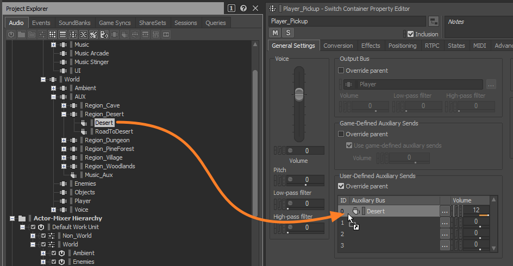Uncheck Override parent in User-Defined Auxiliary Sends
Viewport: 513px width, 266px height.
point(341,186)
